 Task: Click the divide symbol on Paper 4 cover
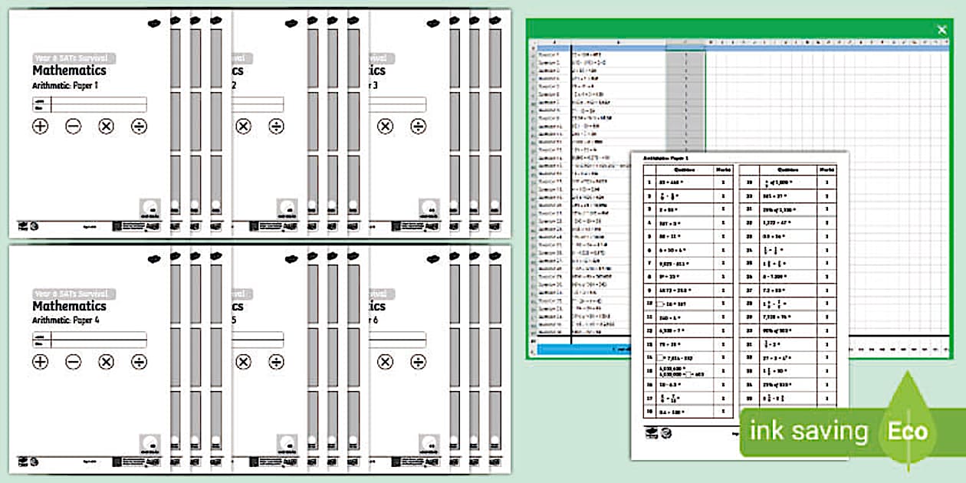click(139, 362)
